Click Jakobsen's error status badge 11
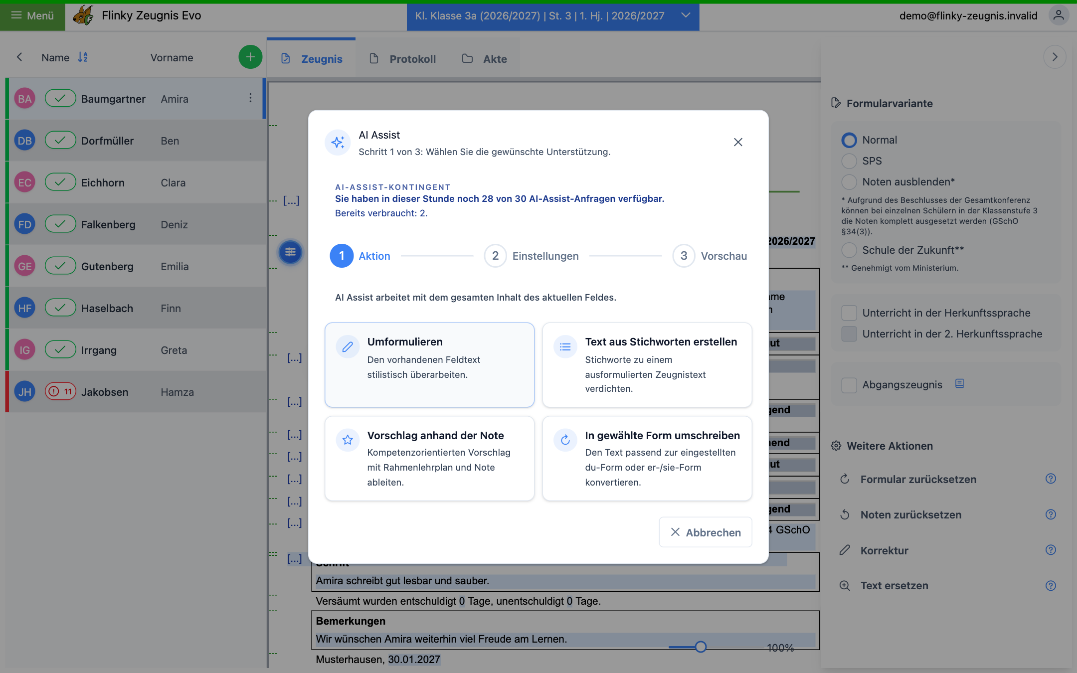The width and height of the screenshot is (1077, 673). coord(60,391)
